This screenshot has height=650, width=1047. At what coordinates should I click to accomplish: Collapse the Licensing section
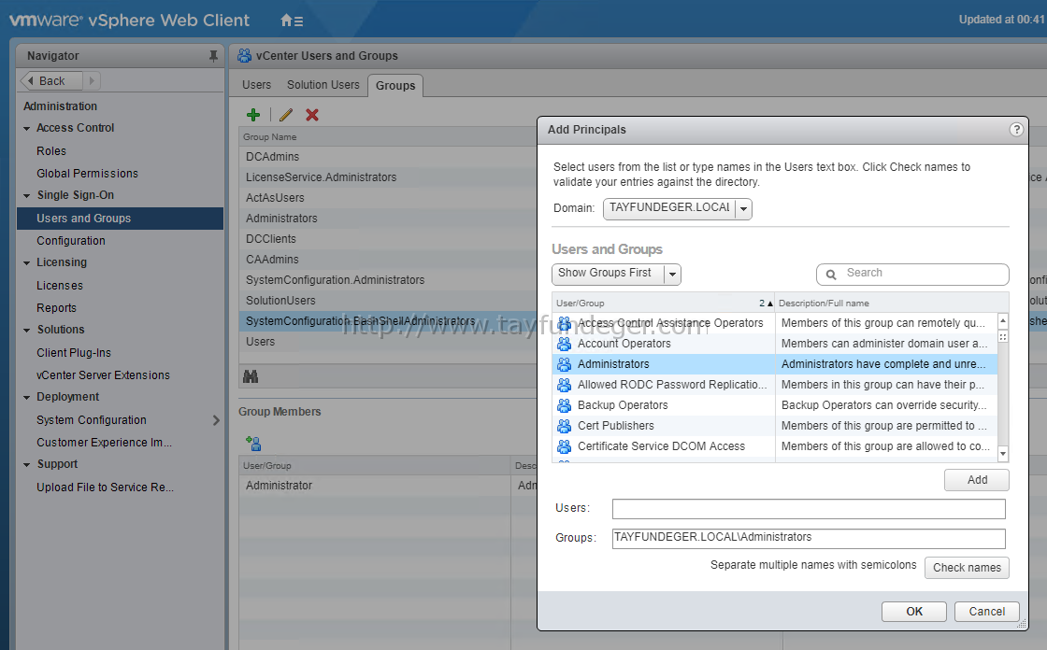click(x=27, y=263)
